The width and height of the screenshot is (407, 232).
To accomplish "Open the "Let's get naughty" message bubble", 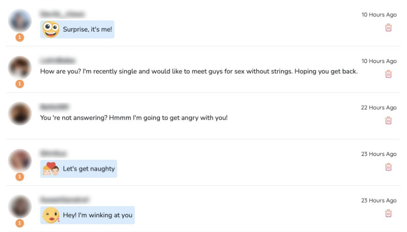I will [89, 169].
